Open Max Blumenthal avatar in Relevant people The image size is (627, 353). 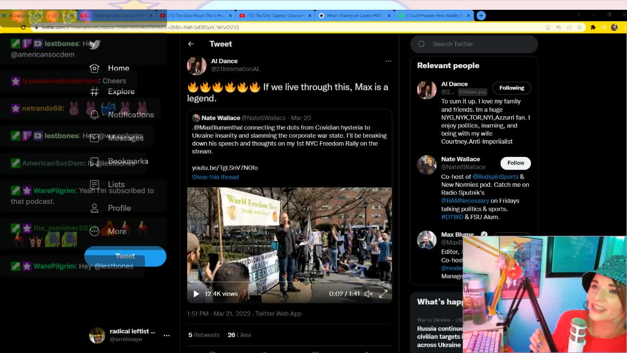pyautogui.click(x=427, y=240)
